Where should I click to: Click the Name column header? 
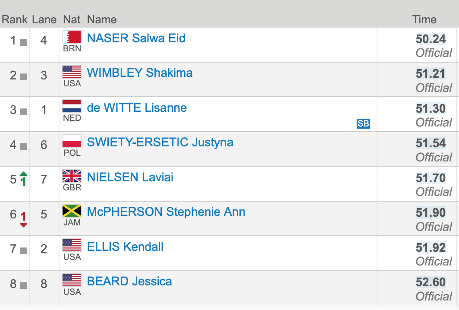102,19
